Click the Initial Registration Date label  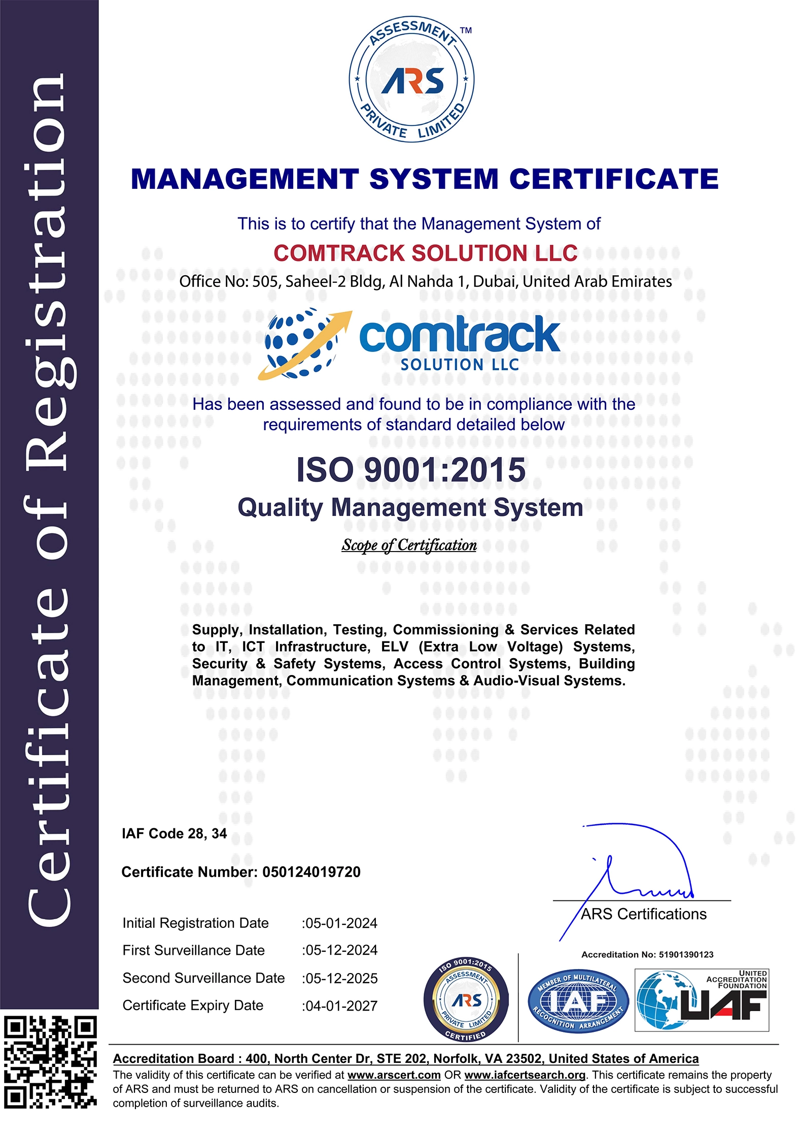(195, 923)
